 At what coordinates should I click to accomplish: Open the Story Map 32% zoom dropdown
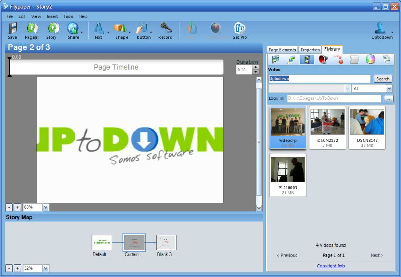pyautogui.click(x=45, y=268)
